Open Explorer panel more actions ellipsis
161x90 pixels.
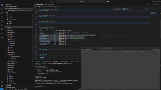[31, 4]
